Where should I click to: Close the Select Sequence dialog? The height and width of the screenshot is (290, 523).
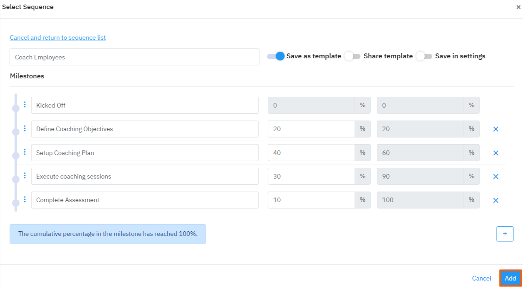518,7
